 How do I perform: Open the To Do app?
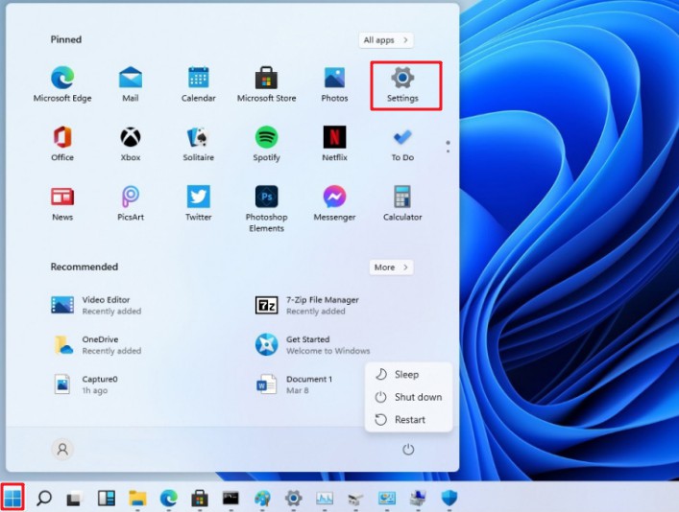click(x=402, y=144)
